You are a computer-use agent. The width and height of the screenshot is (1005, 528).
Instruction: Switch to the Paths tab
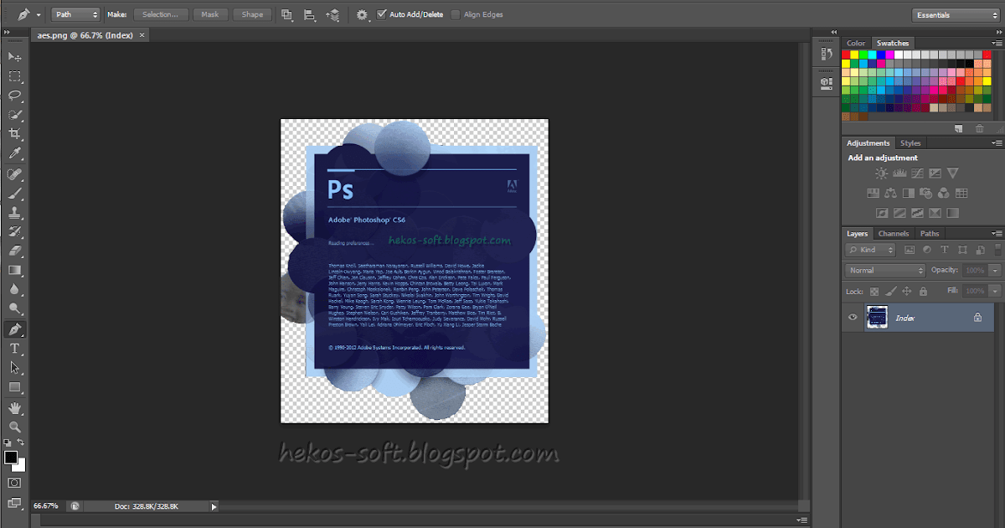click(930, 233)
